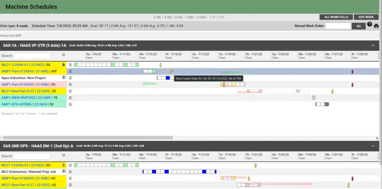
Task: Click gray block on AMP1-NEW-PART-852 row
Action: point(314,98)
